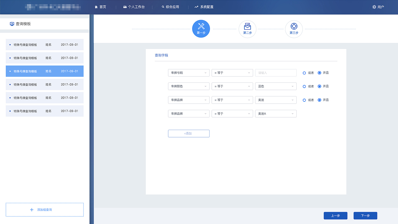
Task: Click the 查询模板 panel title
Action: [x=23, y=24]
